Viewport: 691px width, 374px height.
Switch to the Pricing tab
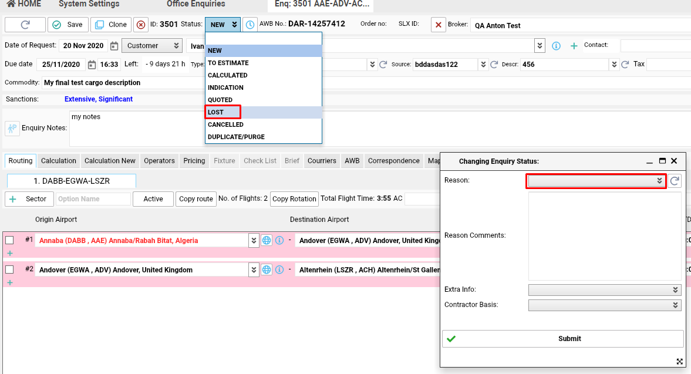point(194,161)
